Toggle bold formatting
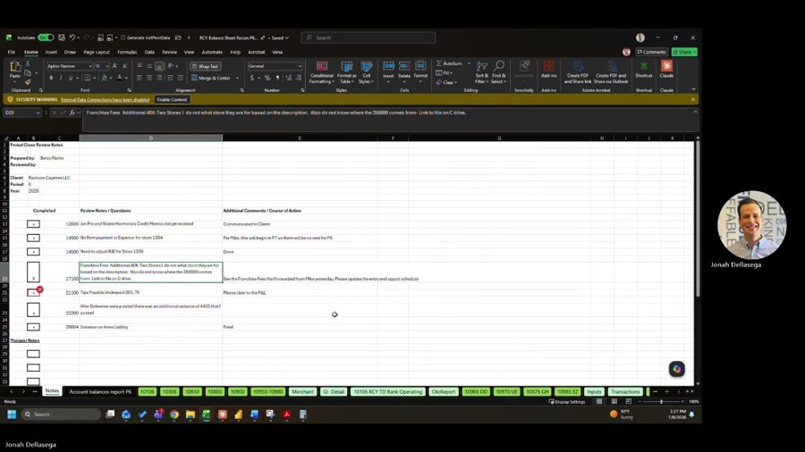 click(x=51, y=78)
